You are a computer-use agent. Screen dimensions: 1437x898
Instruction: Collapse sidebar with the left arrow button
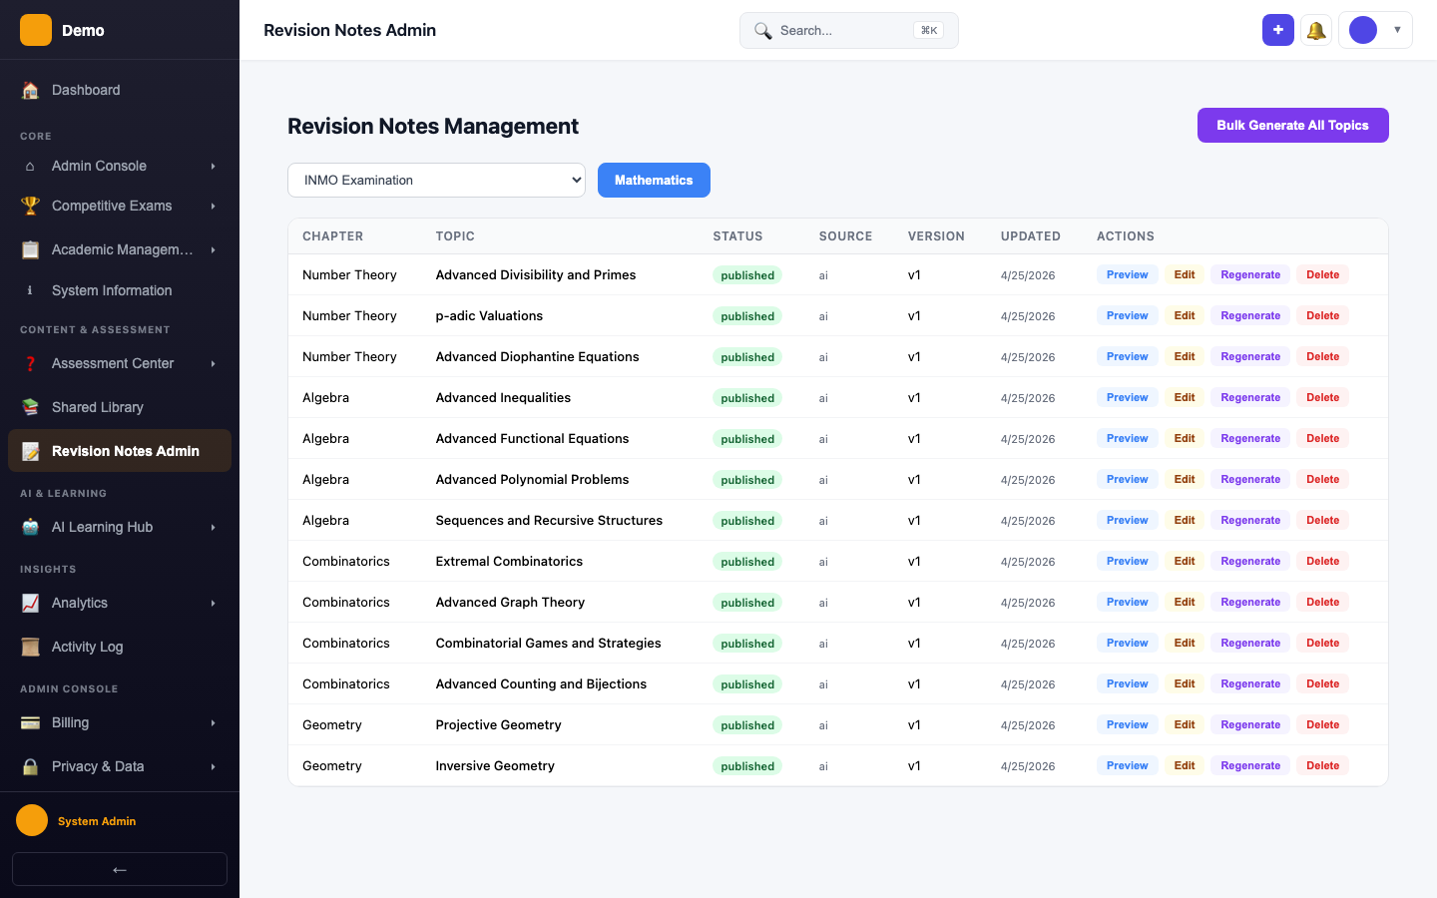click(x=120, y=869)
